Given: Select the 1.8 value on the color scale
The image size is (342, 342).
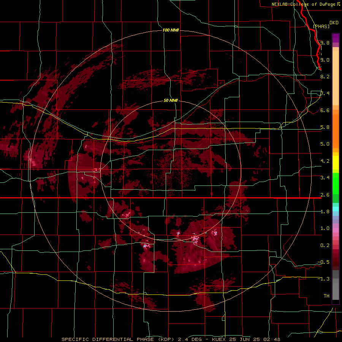Looking at the screenshot, I should click(325, 212).
